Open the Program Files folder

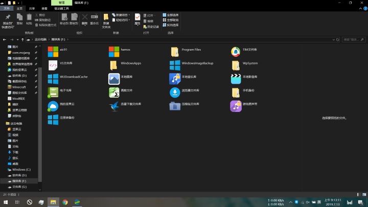pos(175,52)
